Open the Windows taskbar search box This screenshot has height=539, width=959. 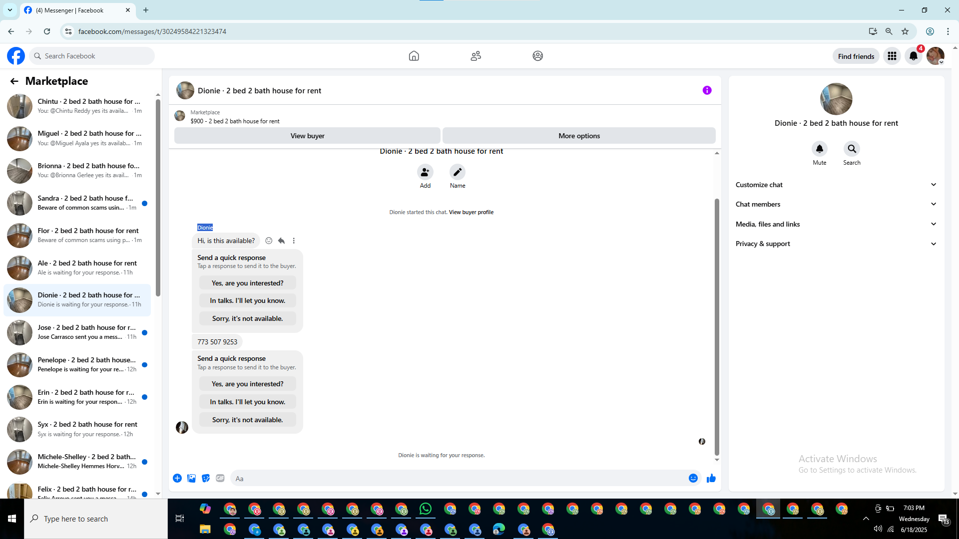96,519
